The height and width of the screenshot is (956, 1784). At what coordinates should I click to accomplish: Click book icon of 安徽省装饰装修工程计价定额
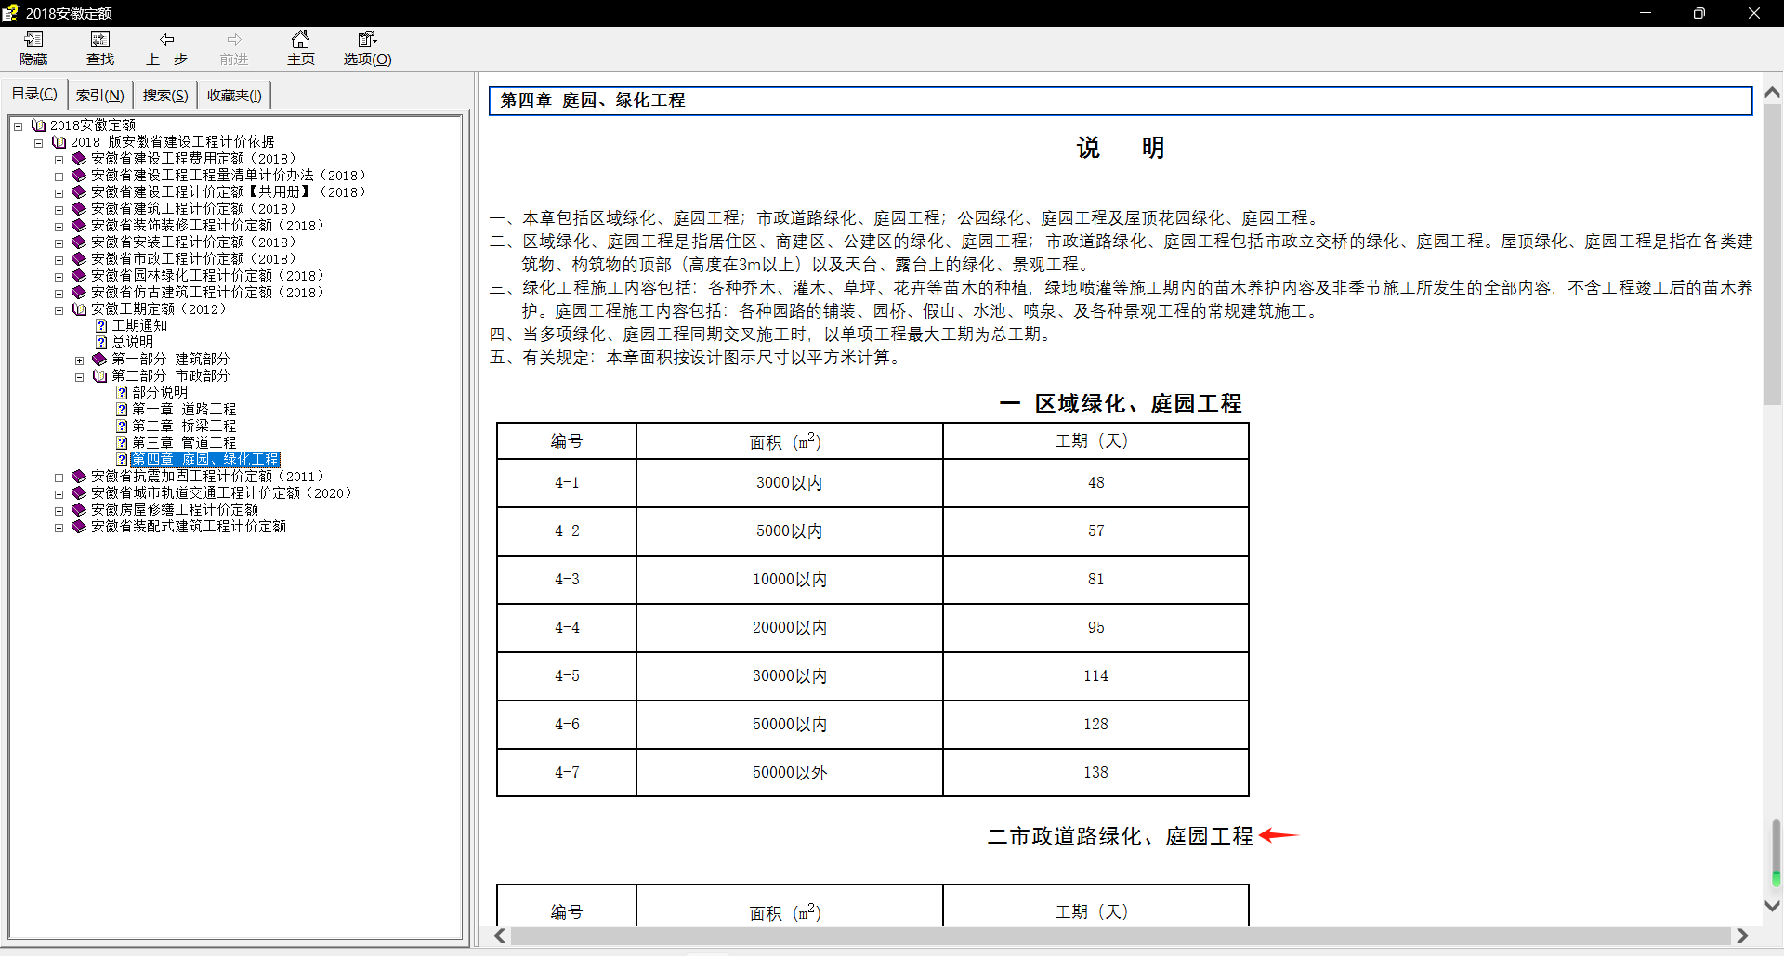click(x=79, y=226)
